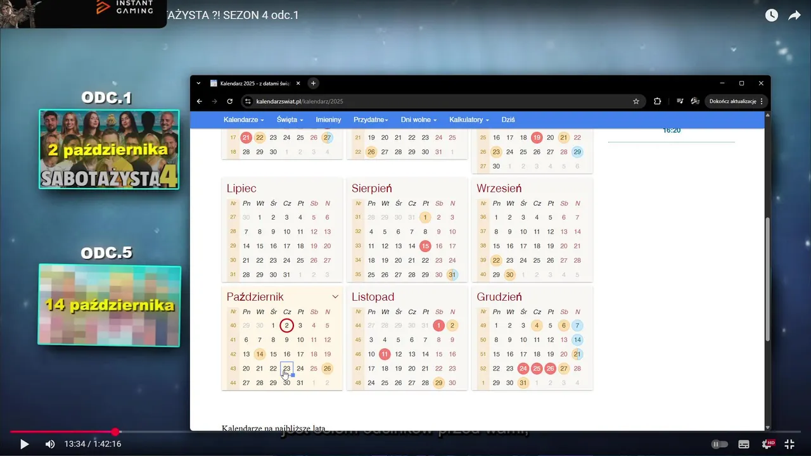Click the profile avatar in browser toolbar
Viewport: 811px width, 456px height.
(x=695, y=101)
